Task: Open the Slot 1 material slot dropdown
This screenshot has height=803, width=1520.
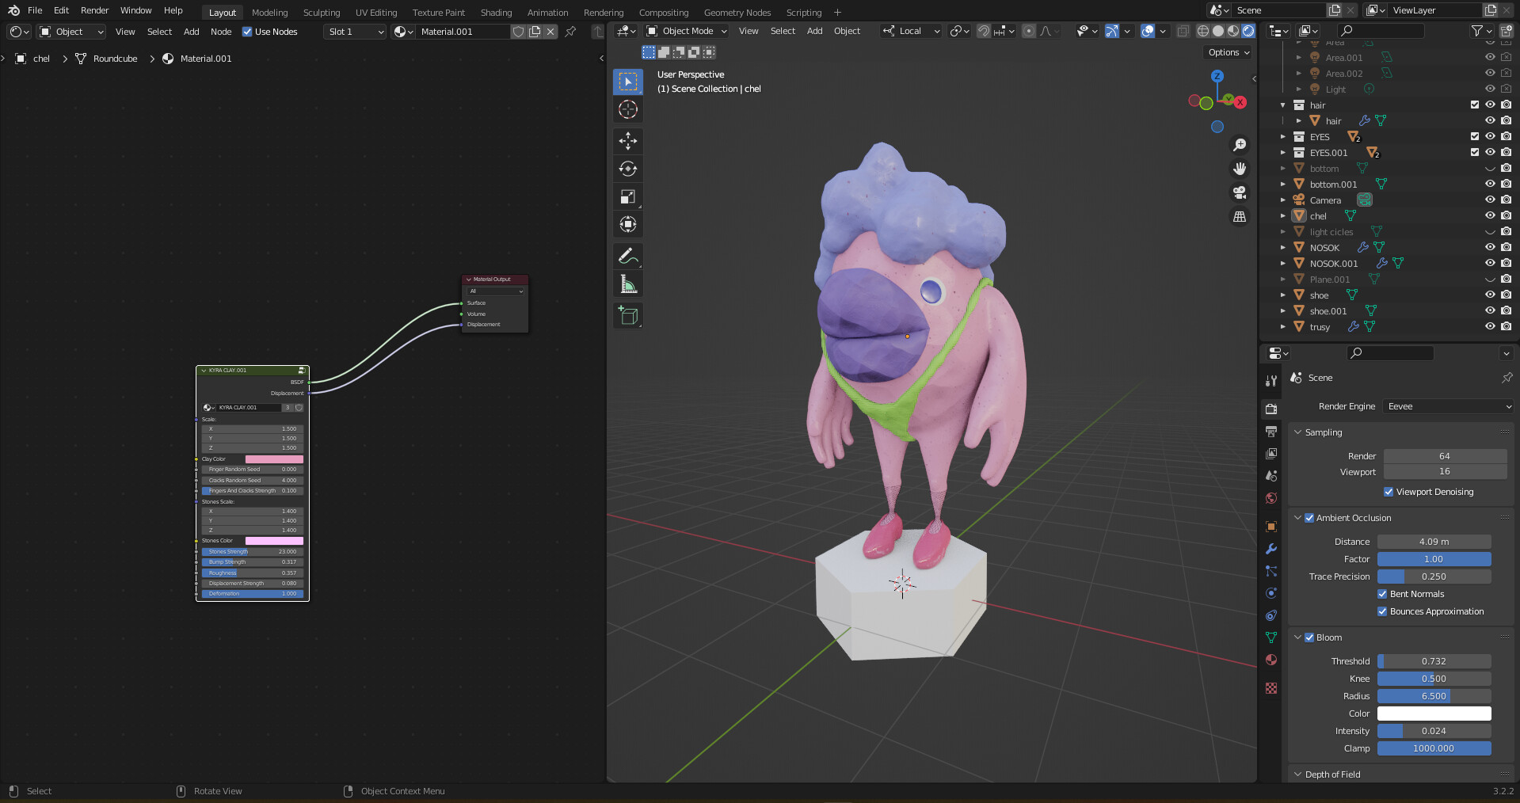Action: 354,32
